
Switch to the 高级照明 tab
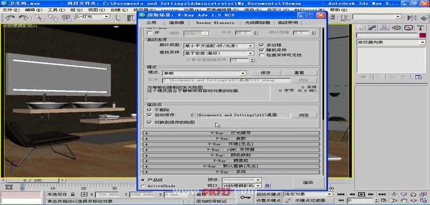(288, 23)
